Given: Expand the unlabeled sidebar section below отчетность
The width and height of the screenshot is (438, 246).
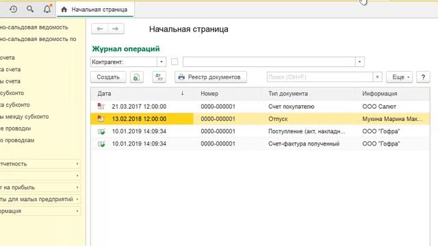Looking at the screenshot, I should tap(40, 176).
